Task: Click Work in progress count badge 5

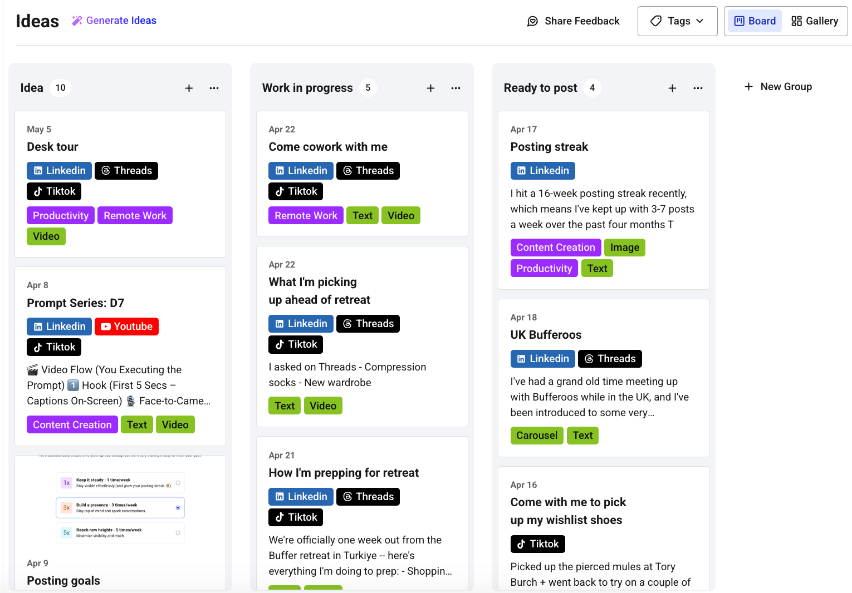Action: click(368, 88)
